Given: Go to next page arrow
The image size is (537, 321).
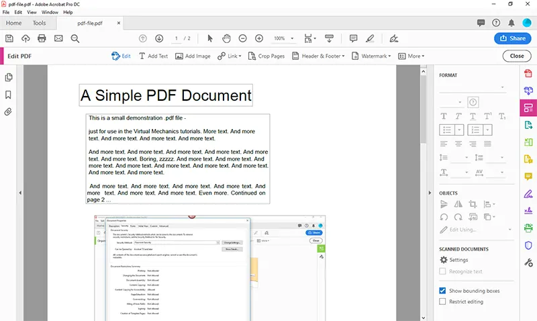Looking at the screenshot, I should pos(159,38).
